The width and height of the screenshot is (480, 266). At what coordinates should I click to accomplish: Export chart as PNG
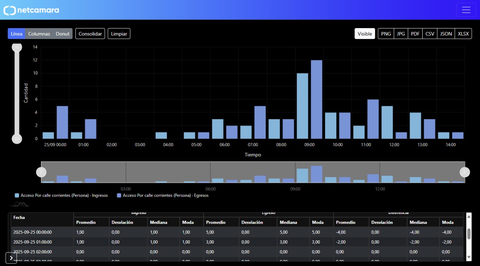point(386,34)
